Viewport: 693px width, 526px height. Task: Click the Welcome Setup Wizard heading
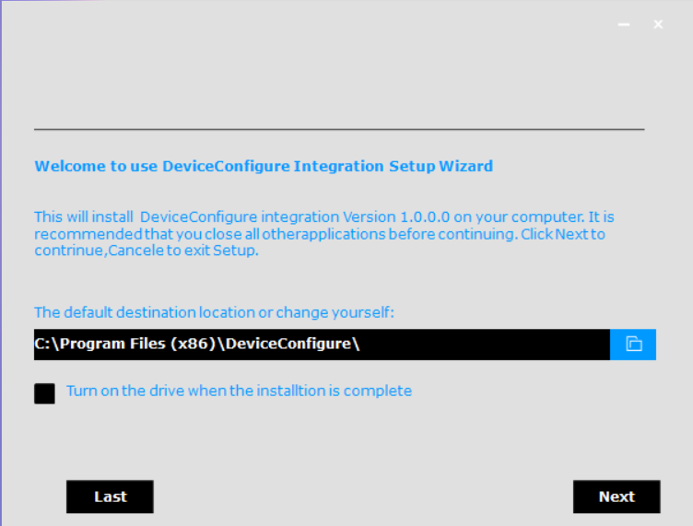(264, 167)
